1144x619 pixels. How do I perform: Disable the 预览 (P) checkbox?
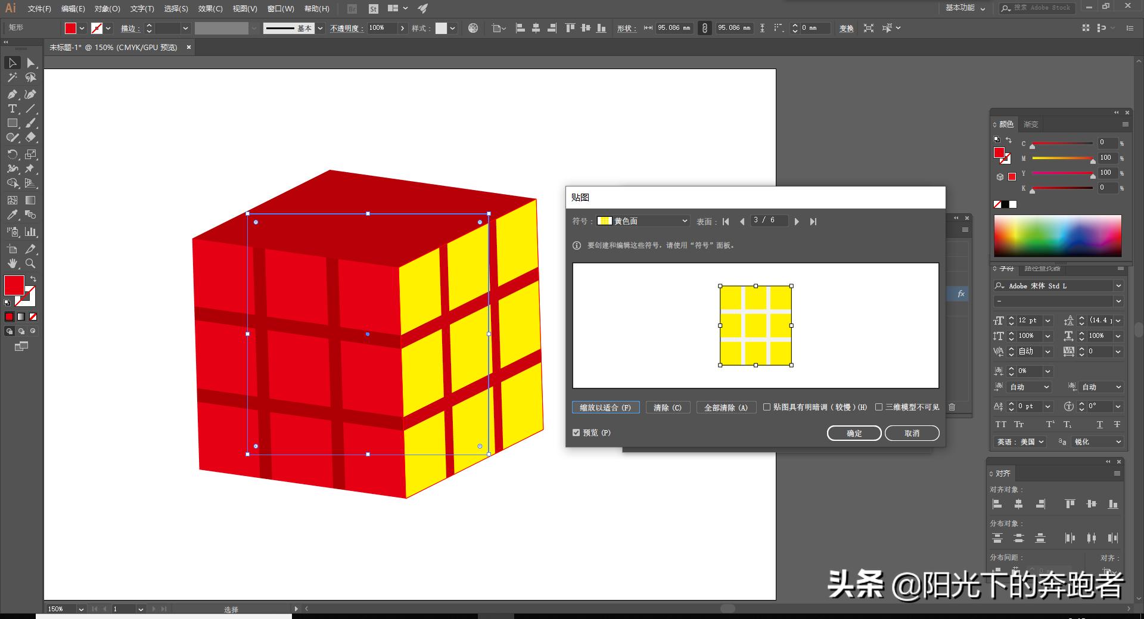[x=576, y=433]
